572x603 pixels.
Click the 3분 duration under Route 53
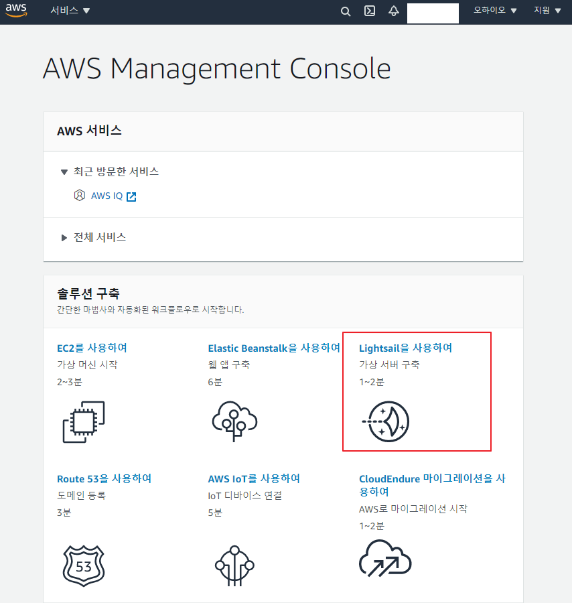click(64, 513)
